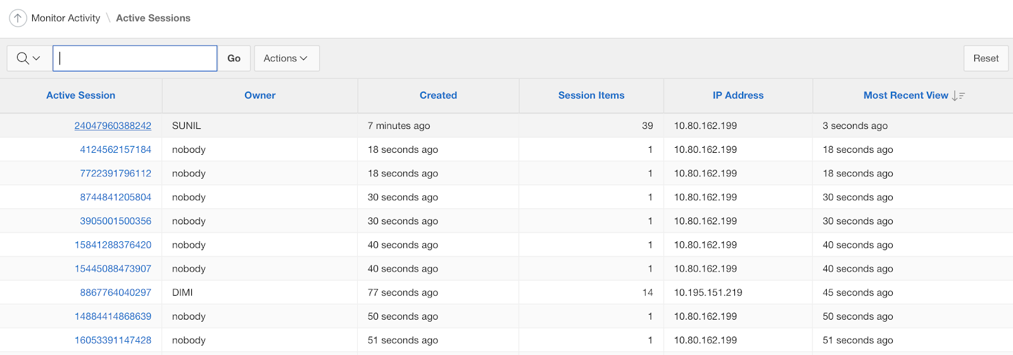Click the Active Sessions breadcrumb label
1013x355 pixels.
(153, 18)
